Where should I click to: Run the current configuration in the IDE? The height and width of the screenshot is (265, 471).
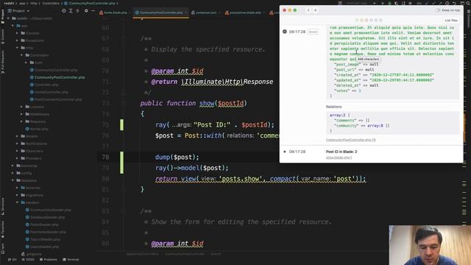[x=383, y=3]
